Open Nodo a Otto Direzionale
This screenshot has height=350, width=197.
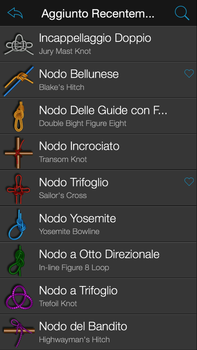(x=99, y=261)
